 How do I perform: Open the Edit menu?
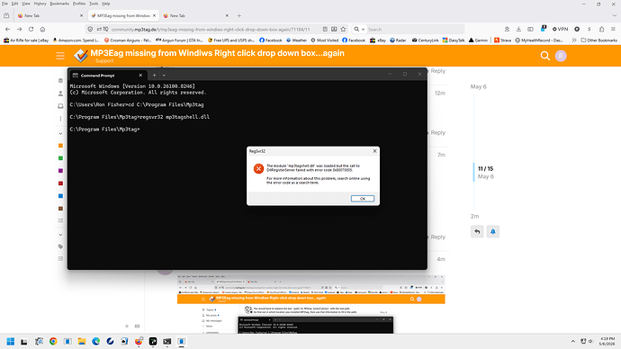coord(14,4)
